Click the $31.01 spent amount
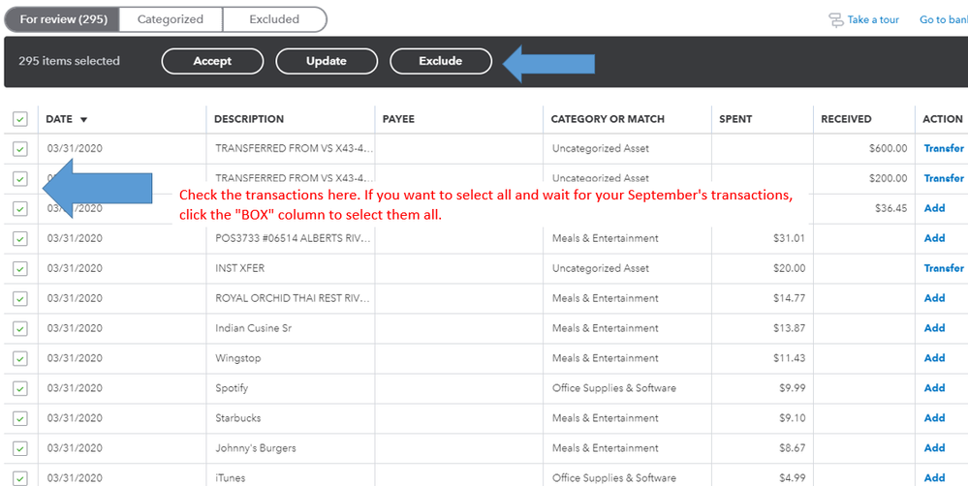 (789, 238)
